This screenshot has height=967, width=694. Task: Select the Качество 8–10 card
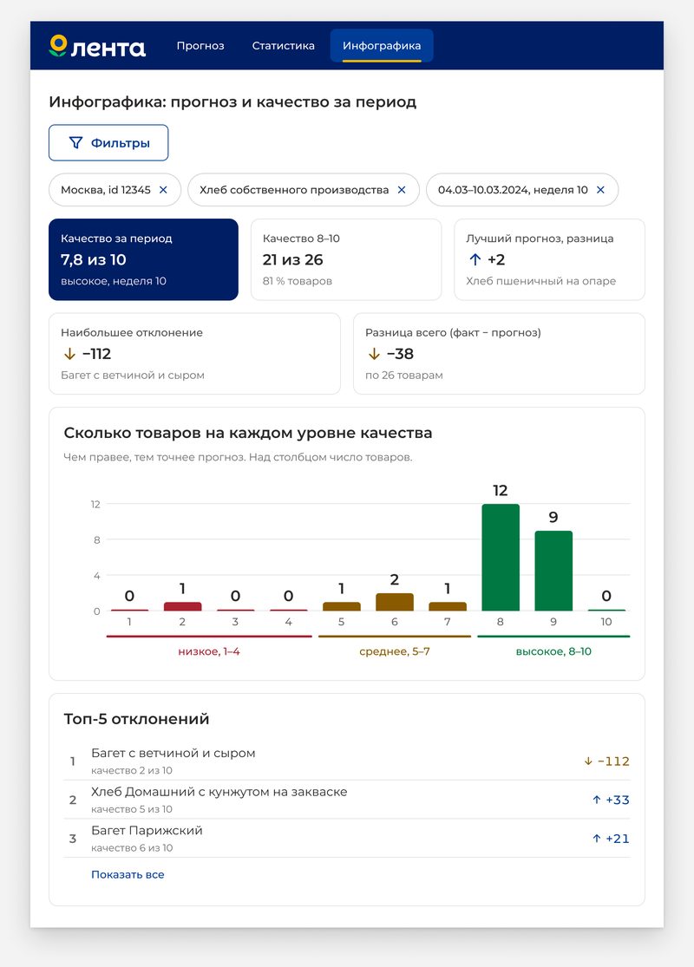(x=346, y=259)
